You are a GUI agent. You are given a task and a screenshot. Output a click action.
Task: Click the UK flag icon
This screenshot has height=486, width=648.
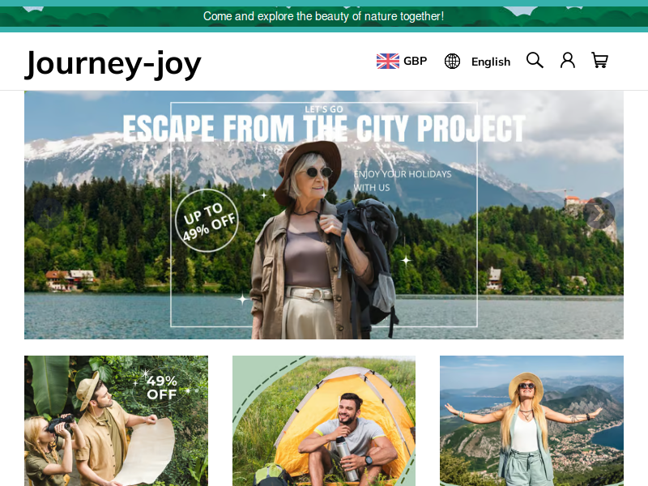388,62
